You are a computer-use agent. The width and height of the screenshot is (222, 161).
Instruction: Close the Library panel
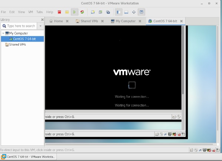(x=42, y=20)
